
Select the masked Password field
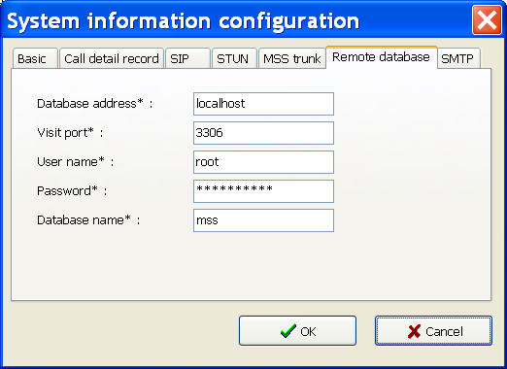(x=263, y=191)
